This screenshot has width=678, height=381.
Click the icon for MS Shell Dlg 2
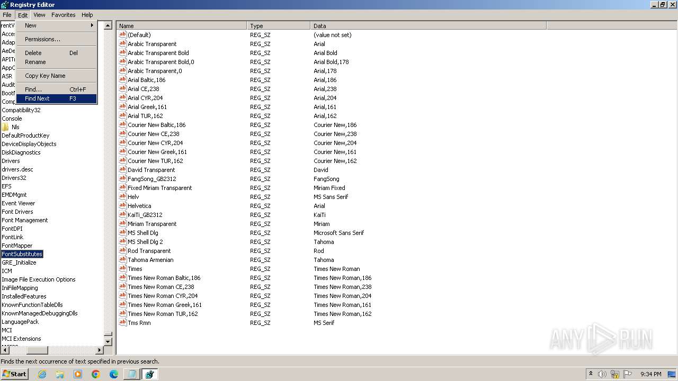coord(122,242)
